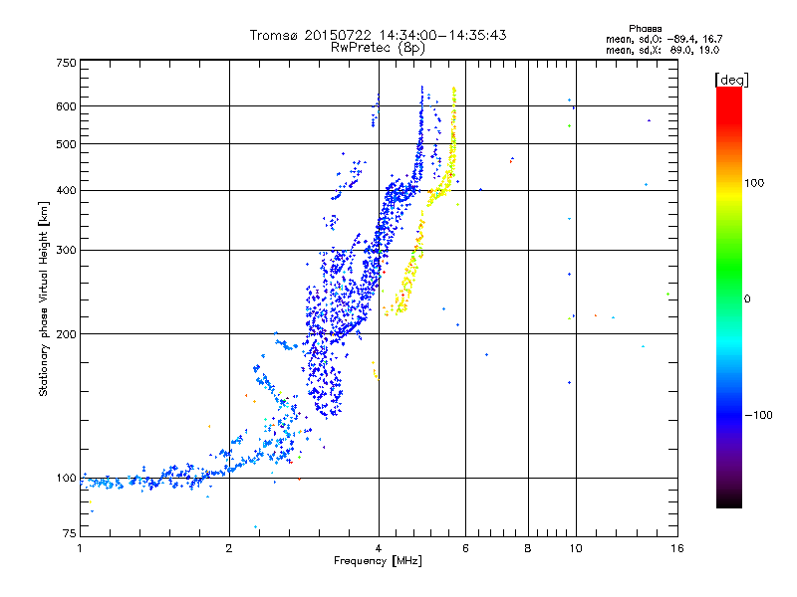
Task: Click the '[deg]' colorbar unit label
Action: (731, 80)
